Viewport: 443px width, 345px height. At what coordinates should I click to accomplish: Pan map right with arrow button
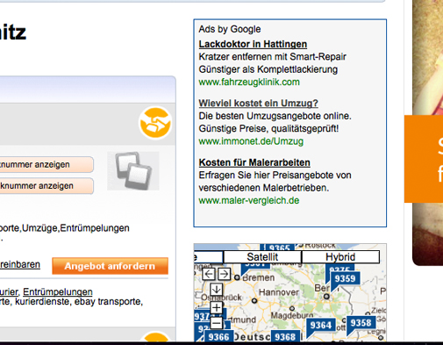tap(224, 274)
